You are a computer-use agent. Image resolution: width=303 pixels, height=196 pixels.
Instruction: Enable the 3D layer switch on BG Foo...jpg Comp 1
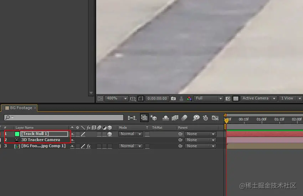point(109,146)
